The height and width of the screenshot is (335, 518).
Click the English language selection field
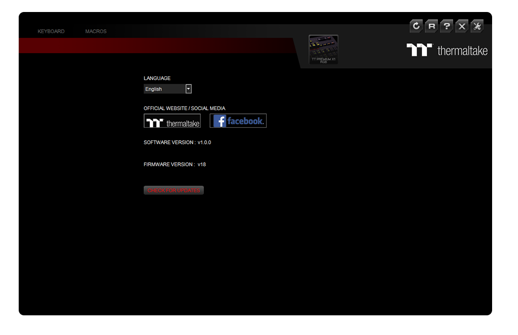click(x=164, y=89)
